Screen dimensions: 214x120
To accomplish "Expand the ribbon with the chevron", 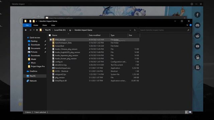I will click(x=187, y=25).
